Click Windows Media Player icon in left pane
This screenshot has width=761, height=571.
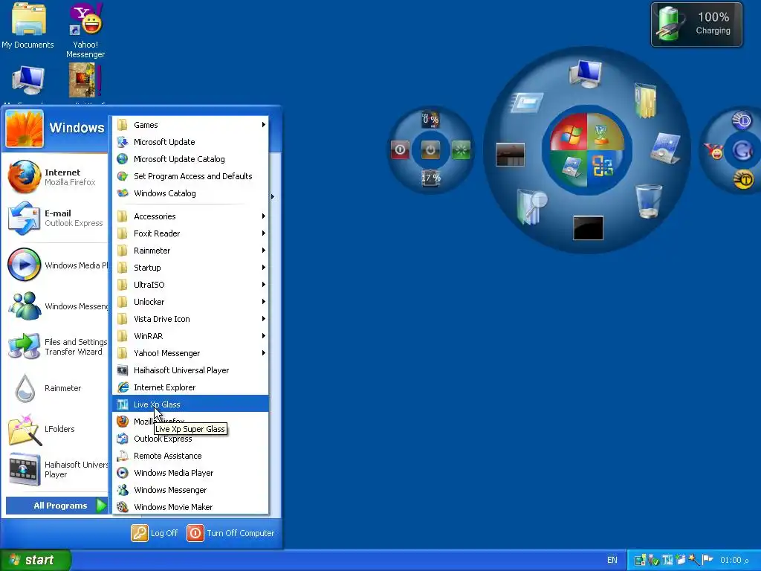25,265
